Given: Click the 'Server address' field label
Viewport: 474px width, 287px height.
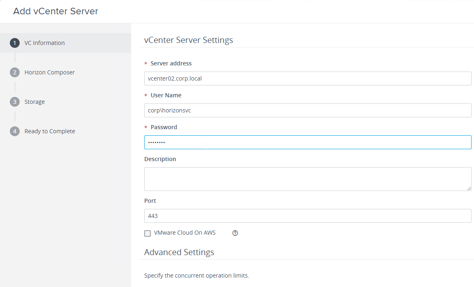Looking at the screenshot, I should [171, 63].
